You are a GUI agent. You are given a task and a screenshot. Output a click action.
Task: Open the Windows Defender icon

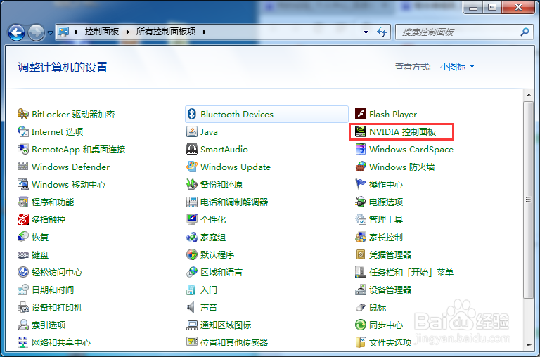[x=22, y=167]
